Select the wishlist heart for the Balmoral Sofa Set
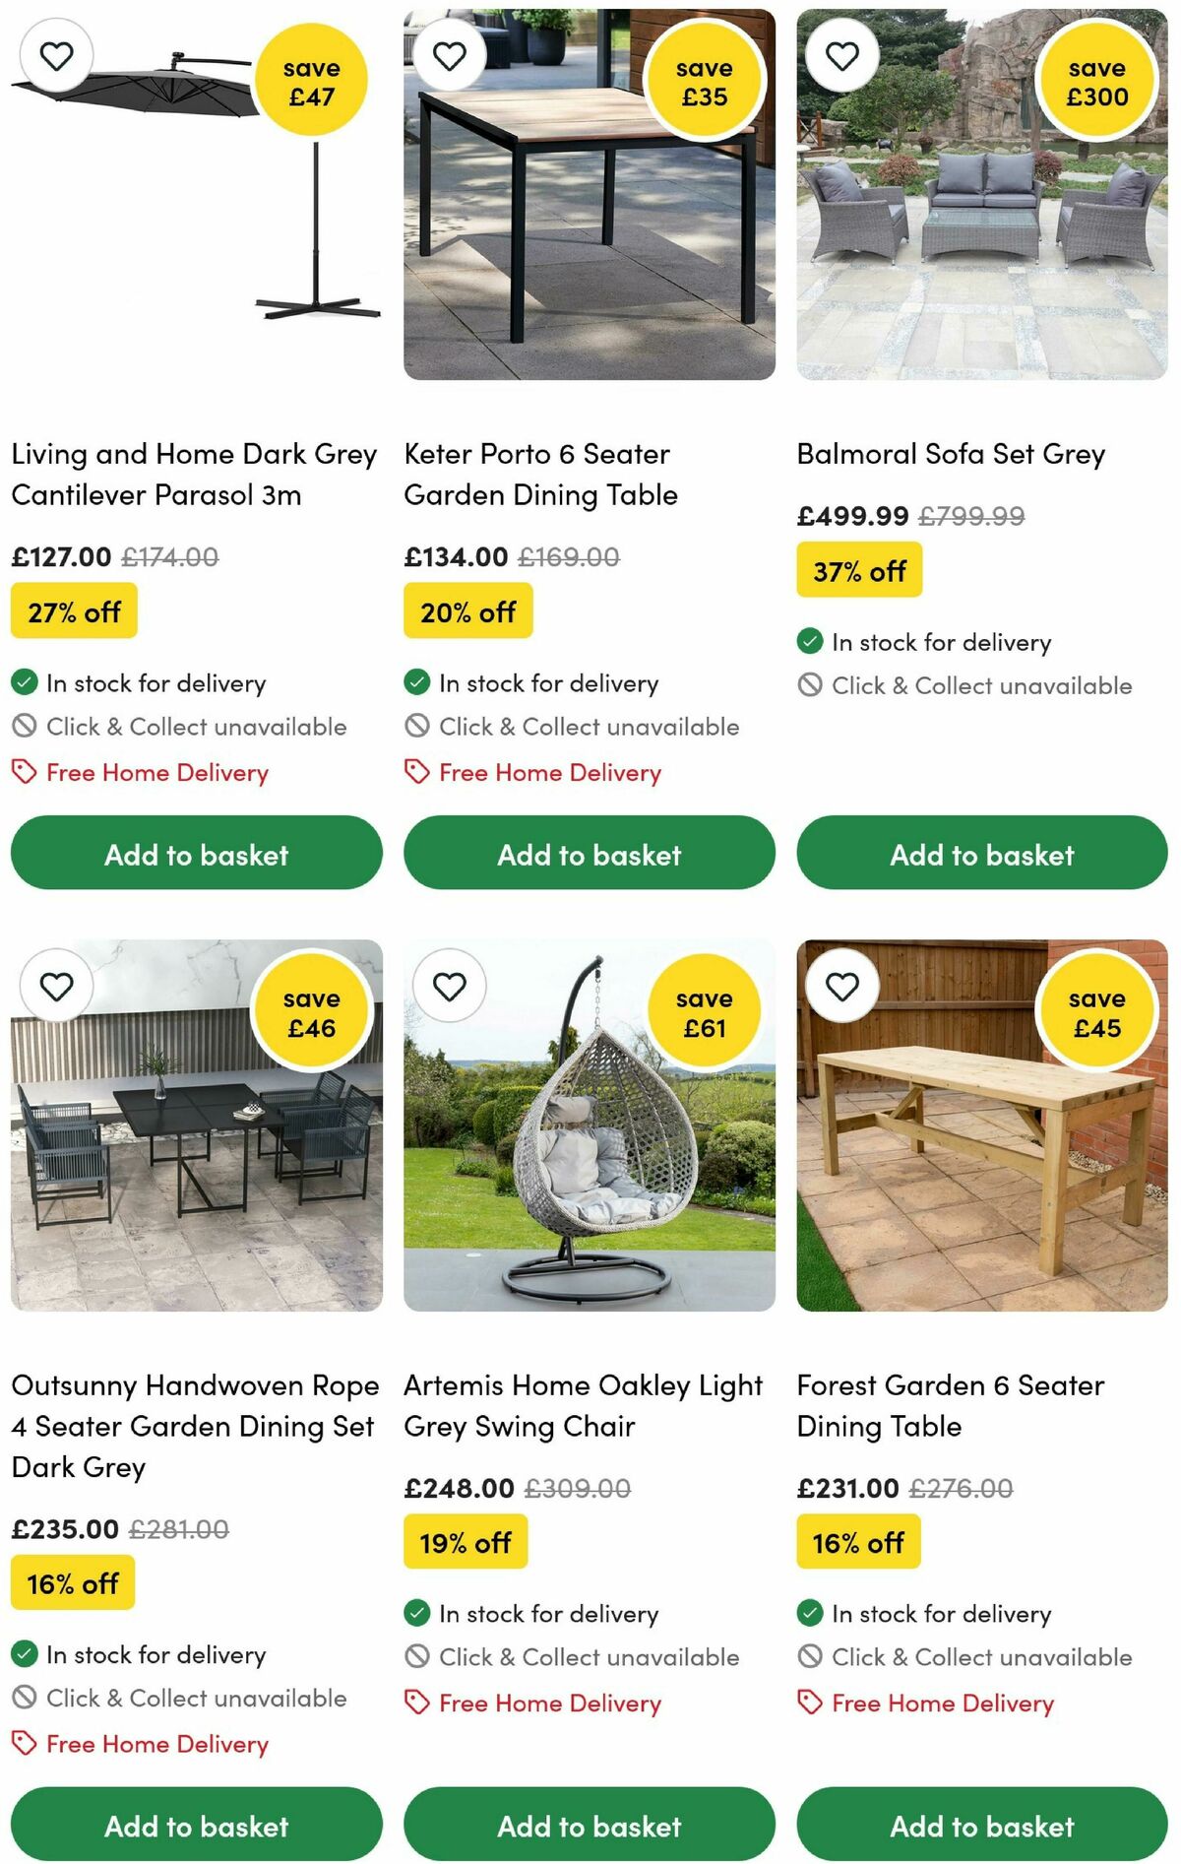The width and height of the screenshot is (1181, 1864). pos(842,56)
